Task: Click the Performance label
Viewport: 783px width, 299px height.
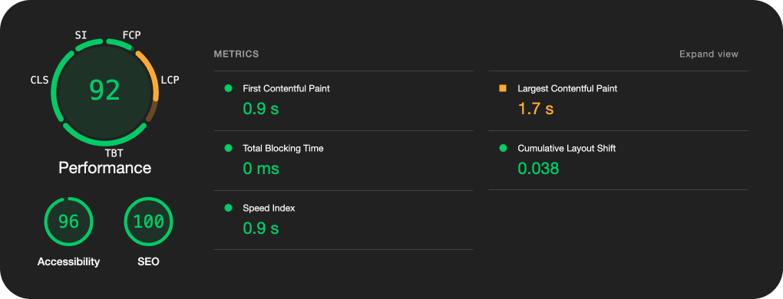Action: point(105,168)
